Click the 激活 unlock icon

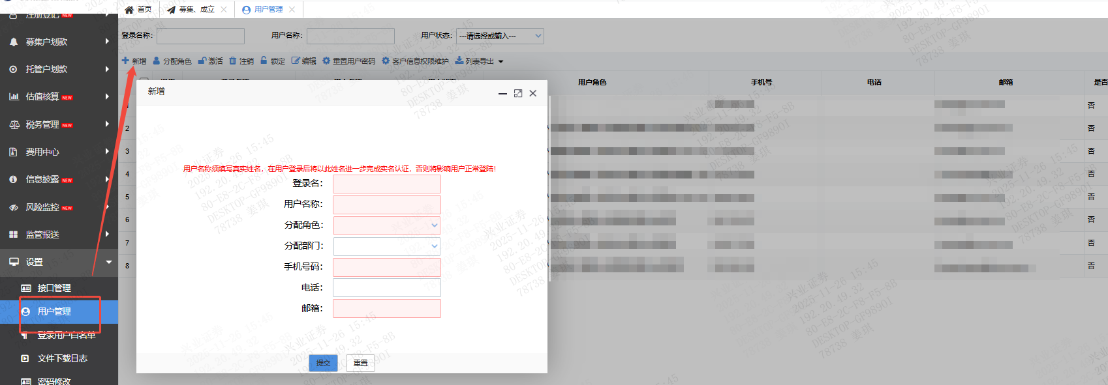202,61
